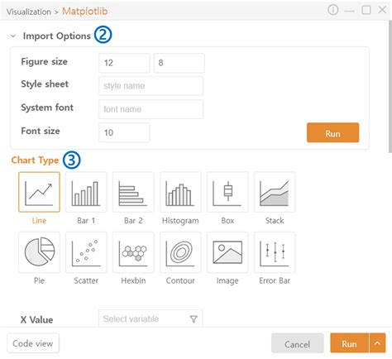Pick the Histogram chart type

click(180, 192)
